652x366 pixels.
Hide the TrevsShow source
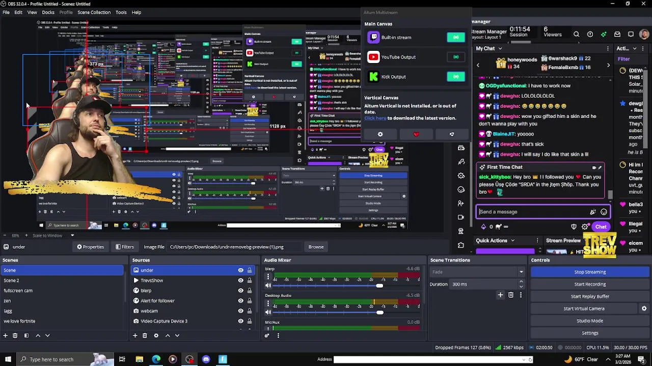240,281
